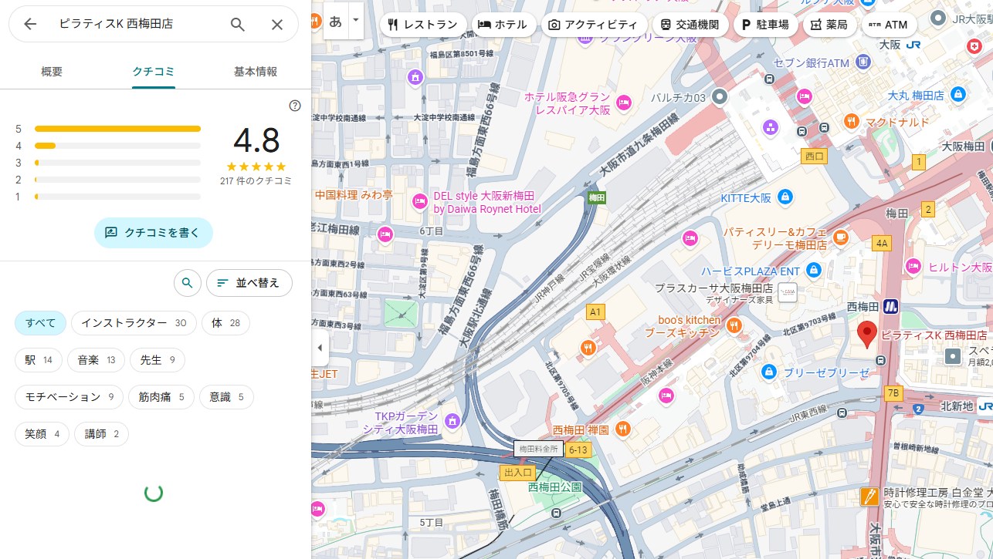Click the 西梅田 metro station icon
This screenshot has width=993, height=559.
890,306
